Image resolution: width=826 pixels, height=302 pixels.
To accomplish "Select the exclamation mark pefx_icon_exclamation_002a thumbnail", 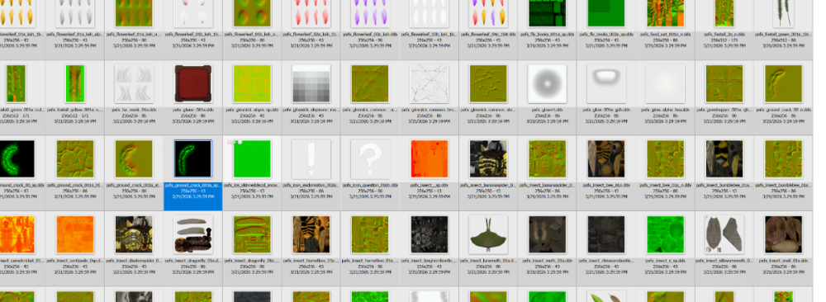I will [311, 159].
